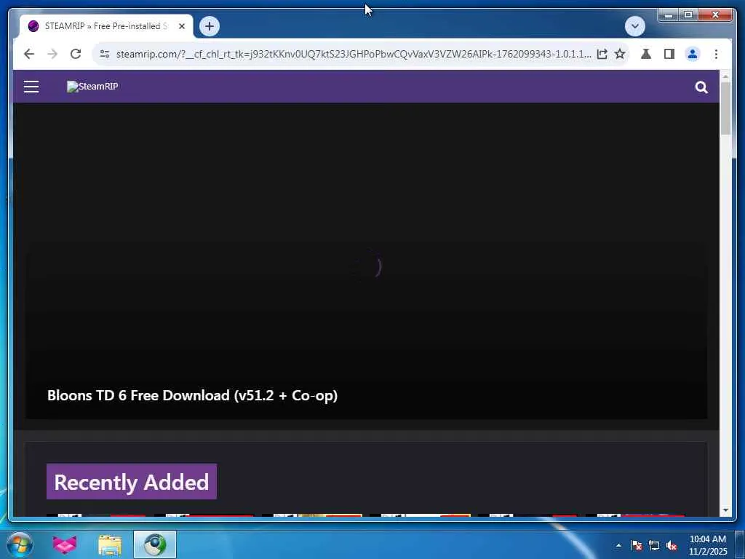Screen dimensions: 745x559
Task: Click the SteamRIP logo
Action: coord(92,87)
